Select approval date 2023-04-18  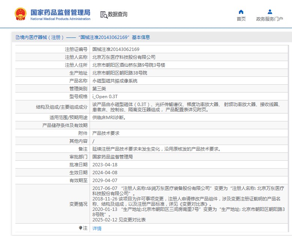(x=105, y=165)
